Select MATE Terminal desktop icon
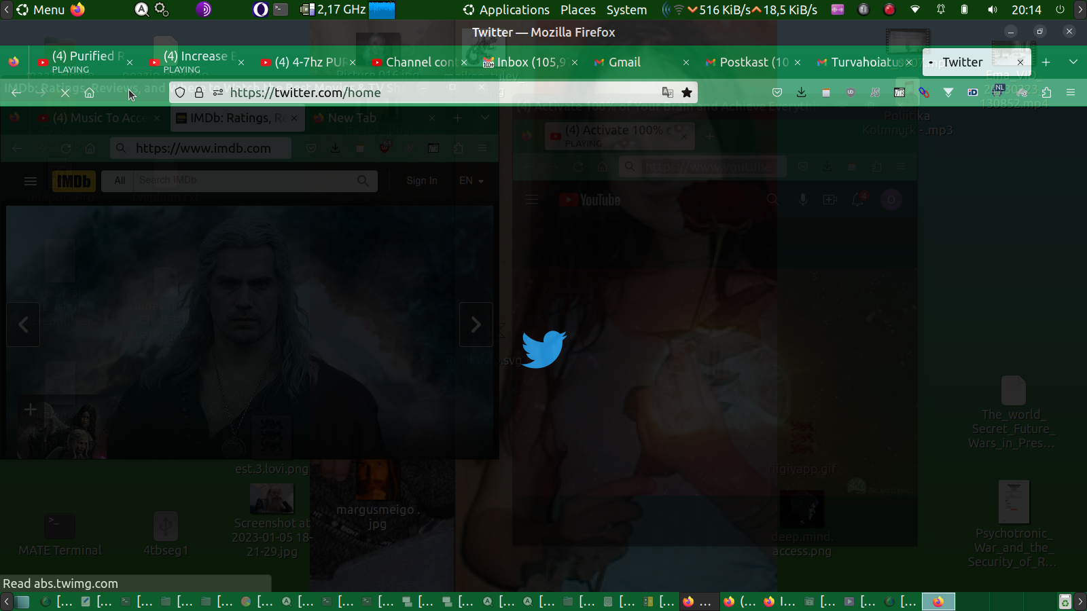 (x=60, y=534)
